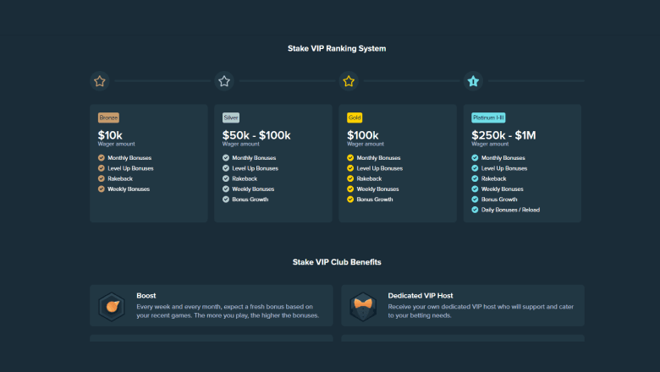
Task: Click the Silver tier badge label
Action: click(x=231, y=118)
